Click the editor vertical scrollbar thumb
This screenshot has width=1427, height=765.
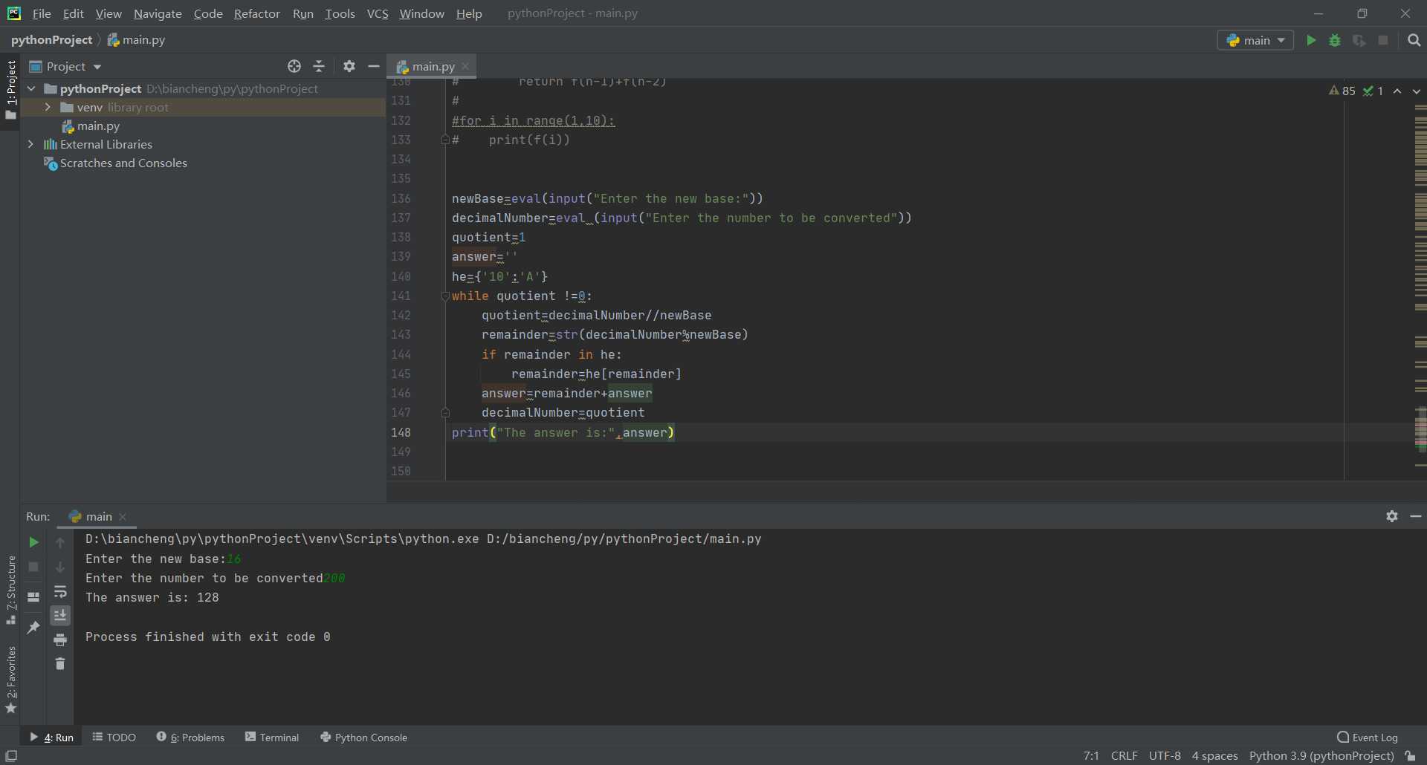(x=1420, y=429)
